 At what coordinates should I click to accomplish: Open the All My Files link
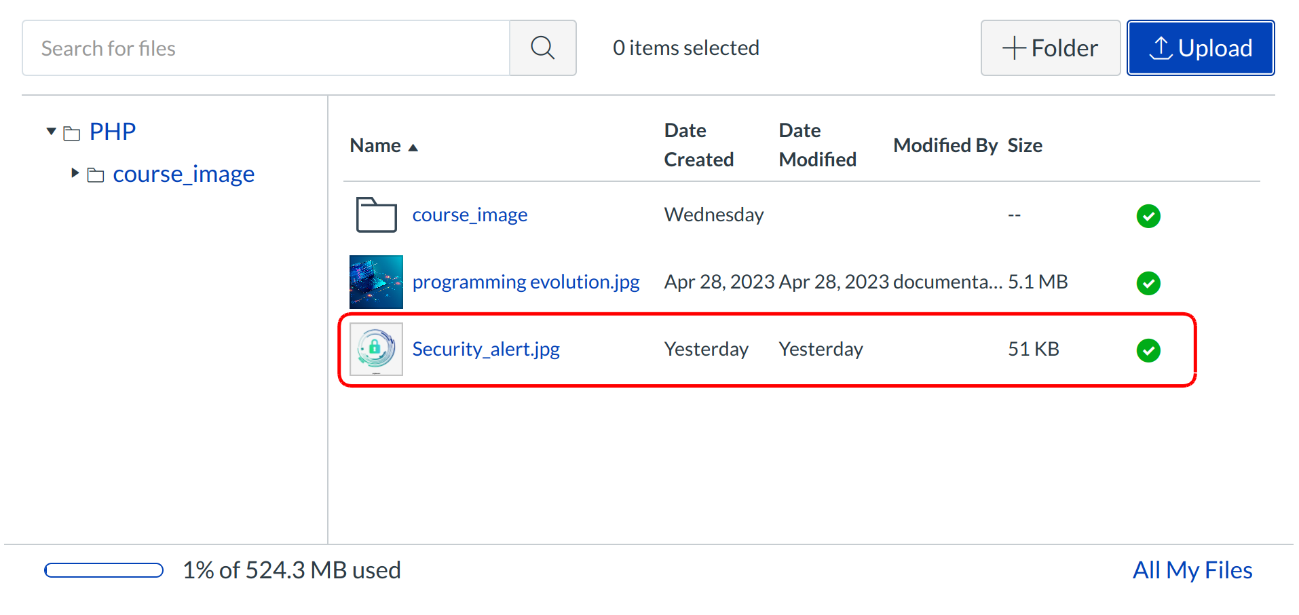click(x=1192, y=570)
